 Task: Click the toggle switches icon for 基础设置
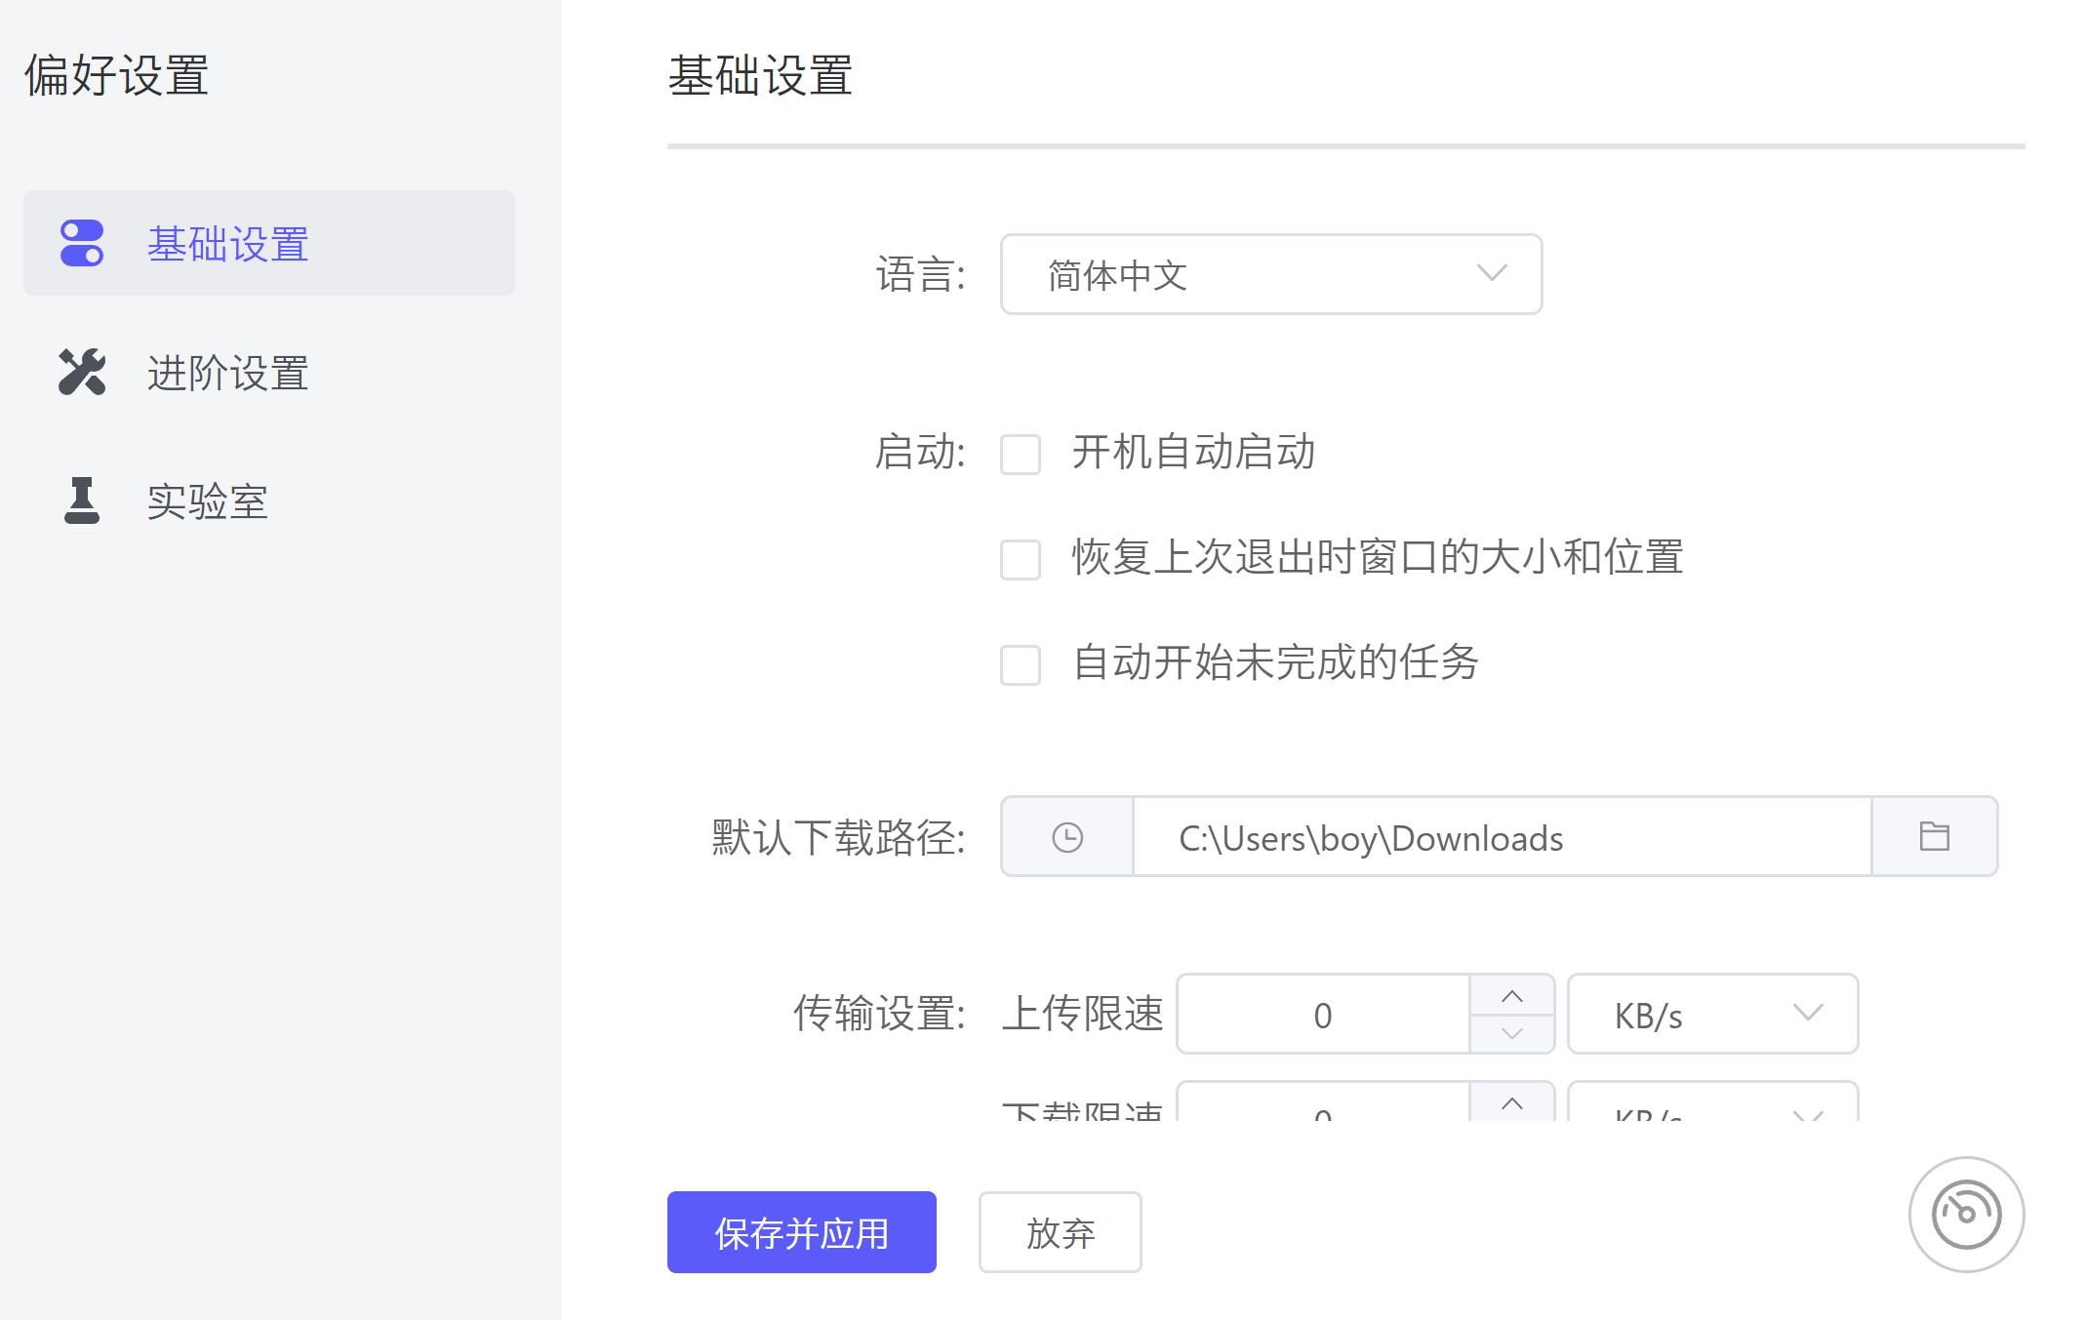pyautogui.click(x=82, y=243)
